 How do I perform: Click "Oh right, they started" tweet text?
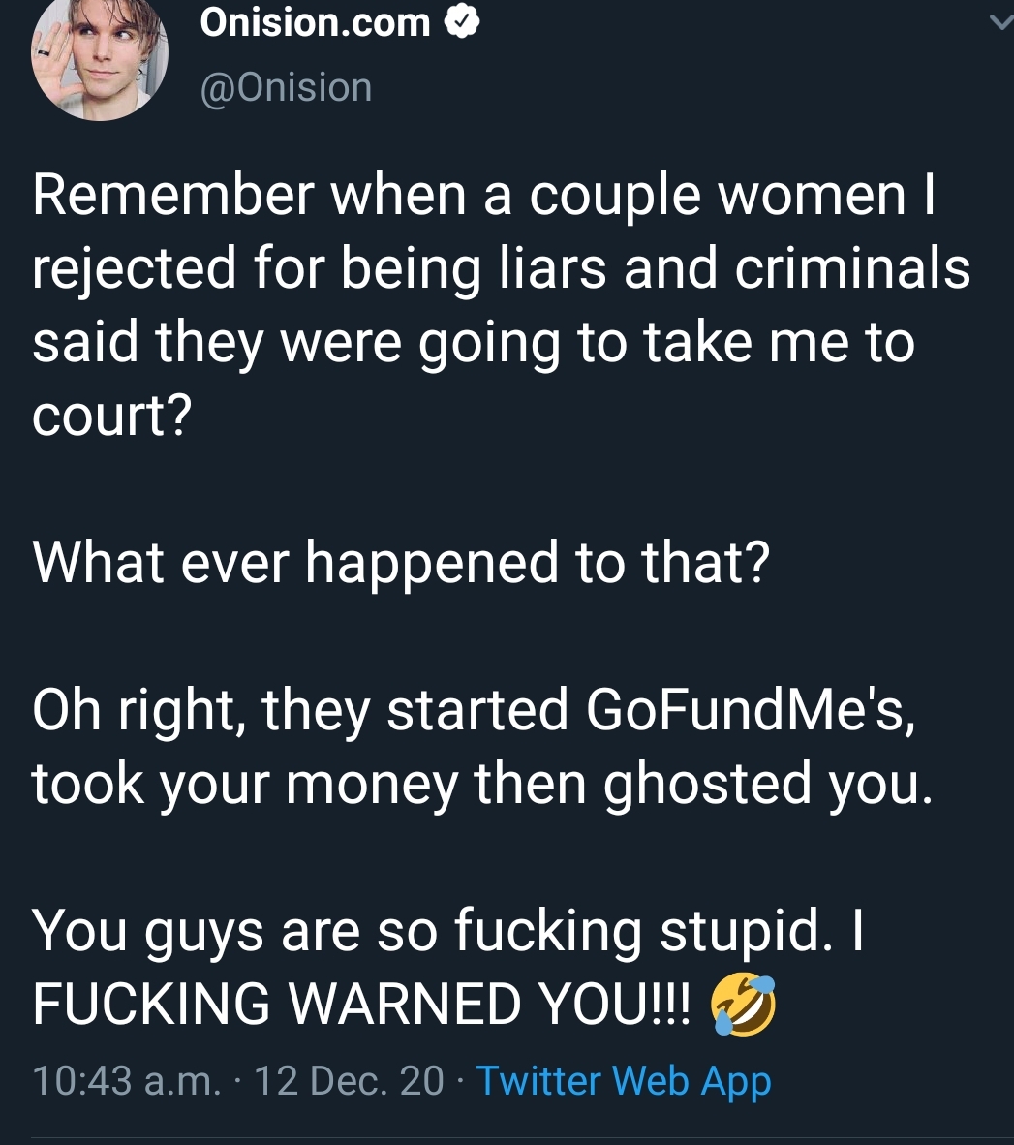[299, 711]
